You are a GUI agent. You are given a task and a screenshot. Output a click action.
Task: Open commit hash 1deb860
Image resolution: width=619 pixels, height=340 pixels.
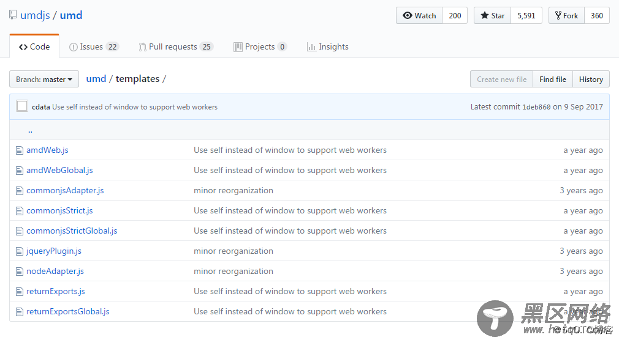pyautogui.click(x=536, y=107)
